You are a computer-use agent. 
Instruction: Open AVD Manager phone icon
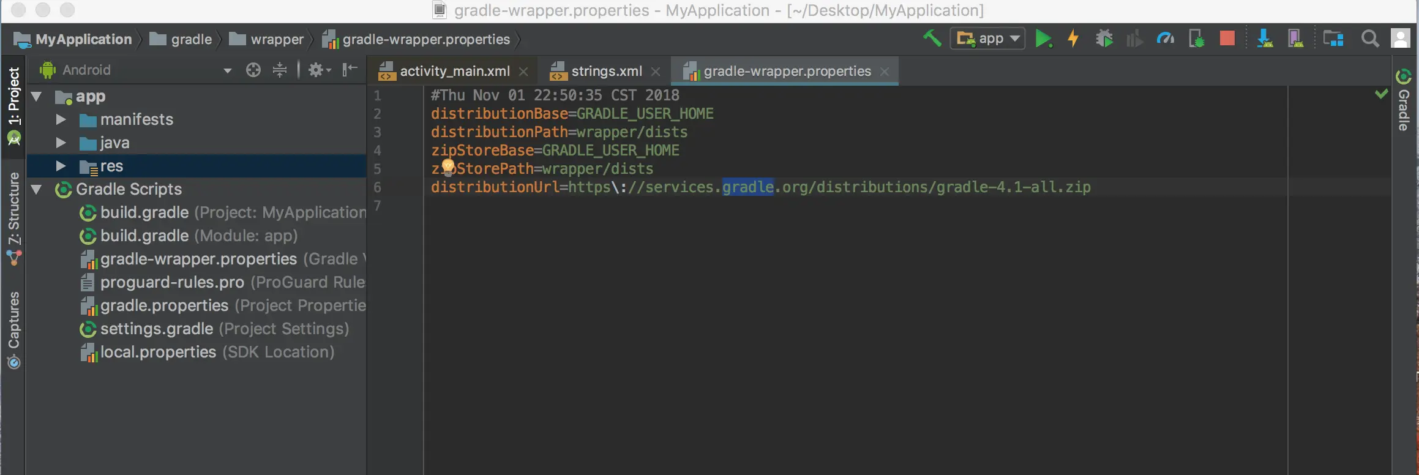(x=1295, y=39)
